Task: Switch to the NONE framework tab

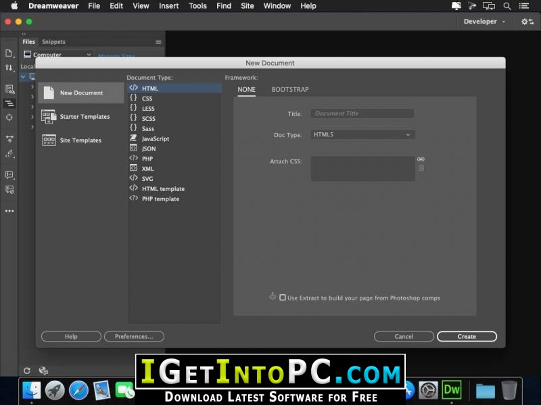Action: [x=246, y=90]
